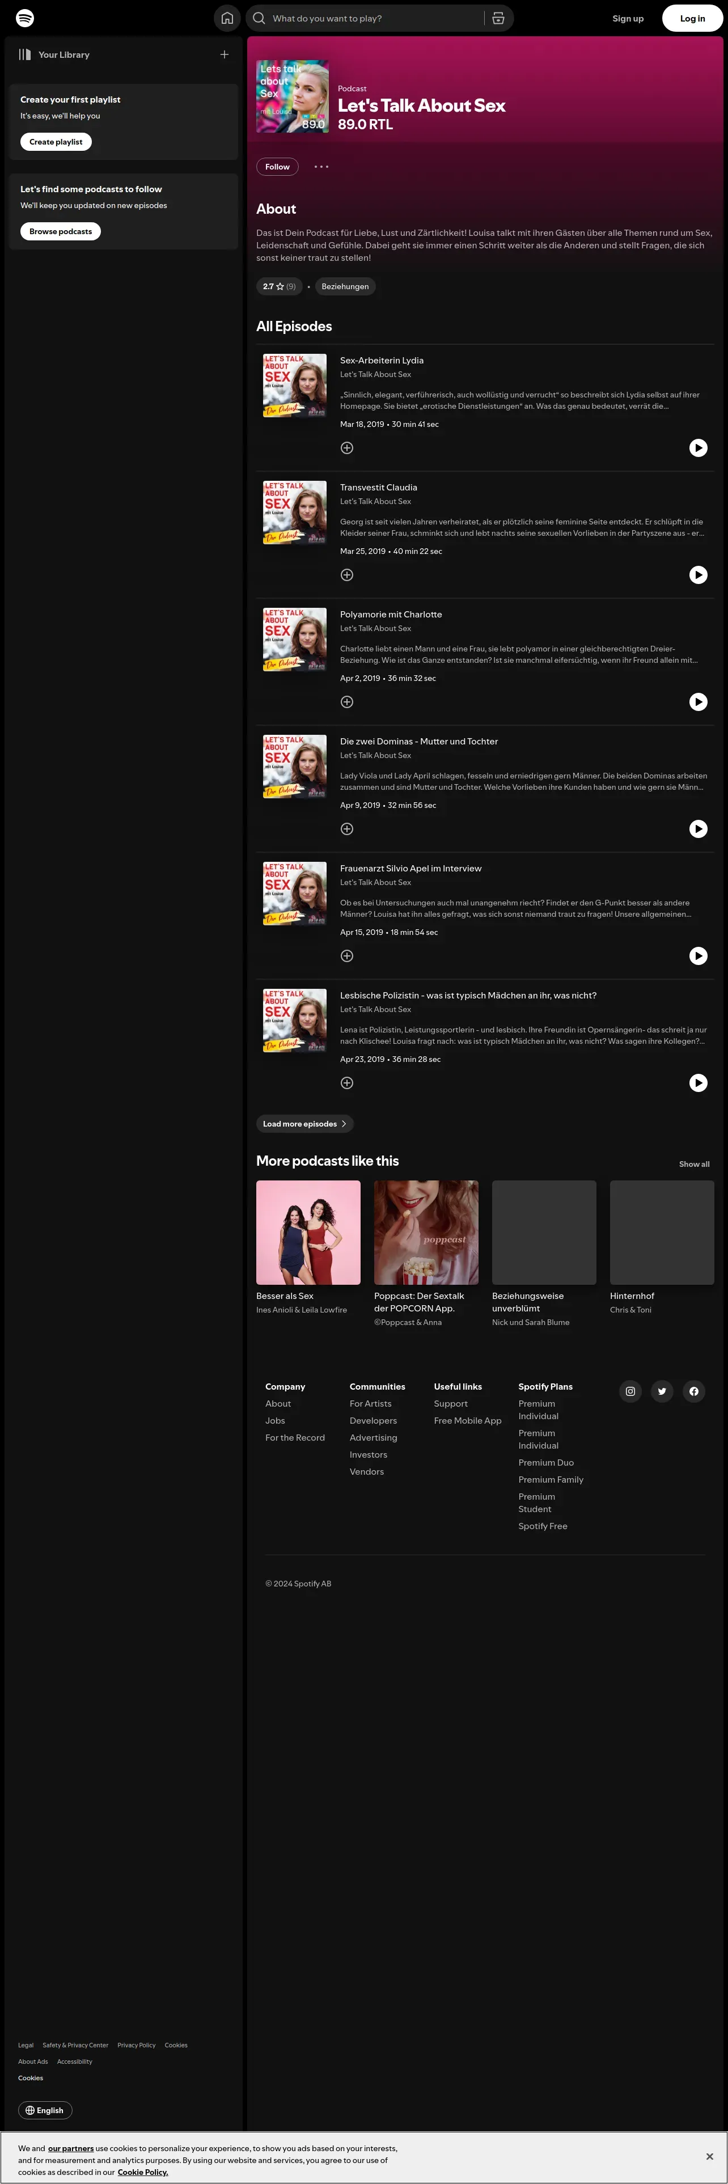
Task: Play the Polyamorie mit Charlotte episode
Action: 699,702
